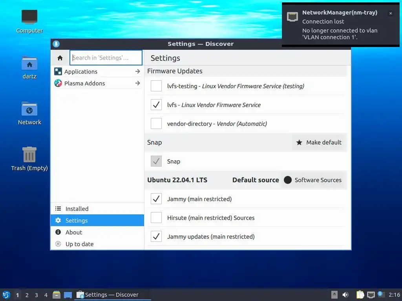402x301 pixels.
Task: Click the 2:16 taskbar clock
Action: (x=394, y=295)
